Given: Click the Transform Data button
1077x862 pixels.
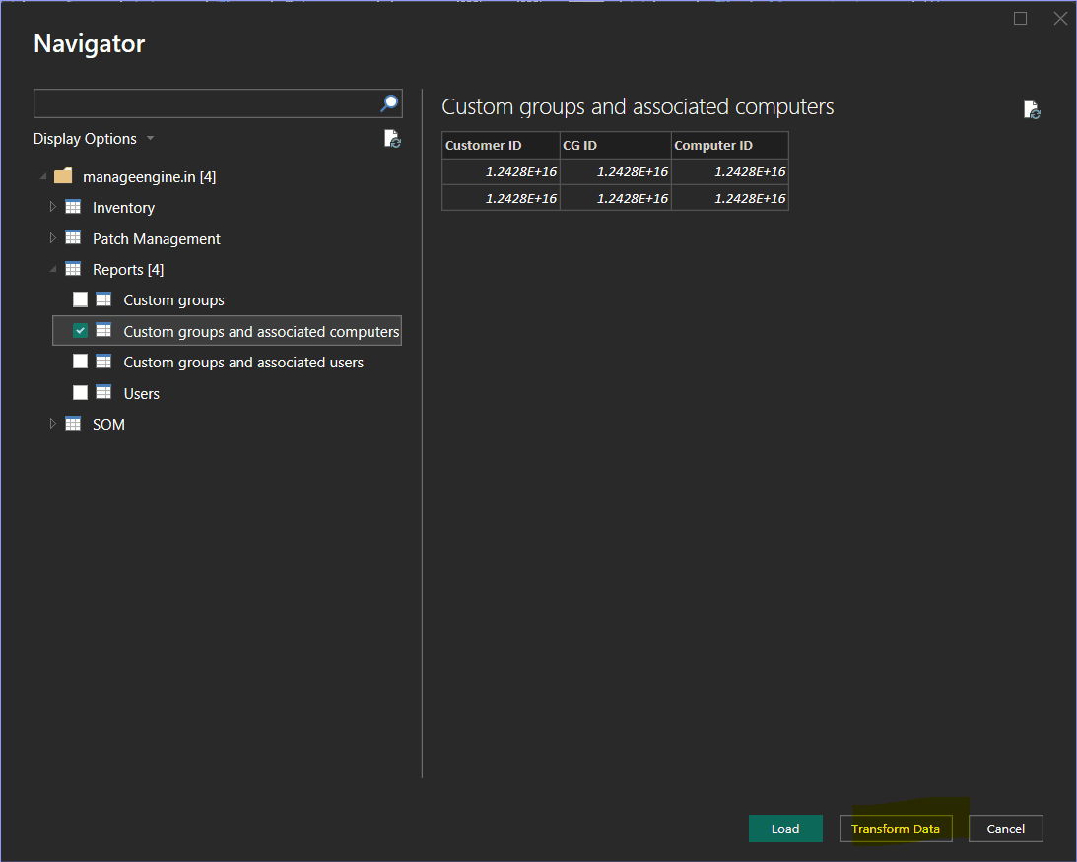Looking at the screenshot, I should pos(896,829).
